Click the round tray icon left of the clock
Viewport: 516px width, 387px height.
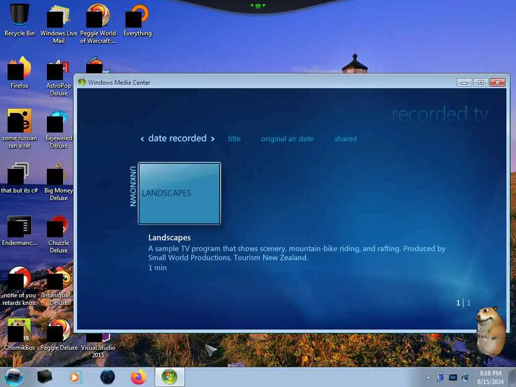point(466,377)
